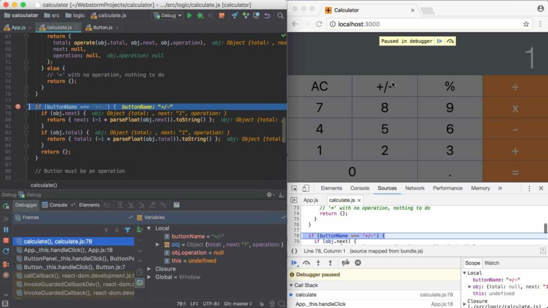The height and width of the screenshot is (308, 548).
Task: Click Pretty-print braces icon in Sources panel
Action: (293, 250)
